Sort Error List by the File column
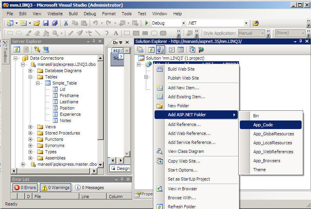This screenshot has width=311, height=209. pos(56,197)
